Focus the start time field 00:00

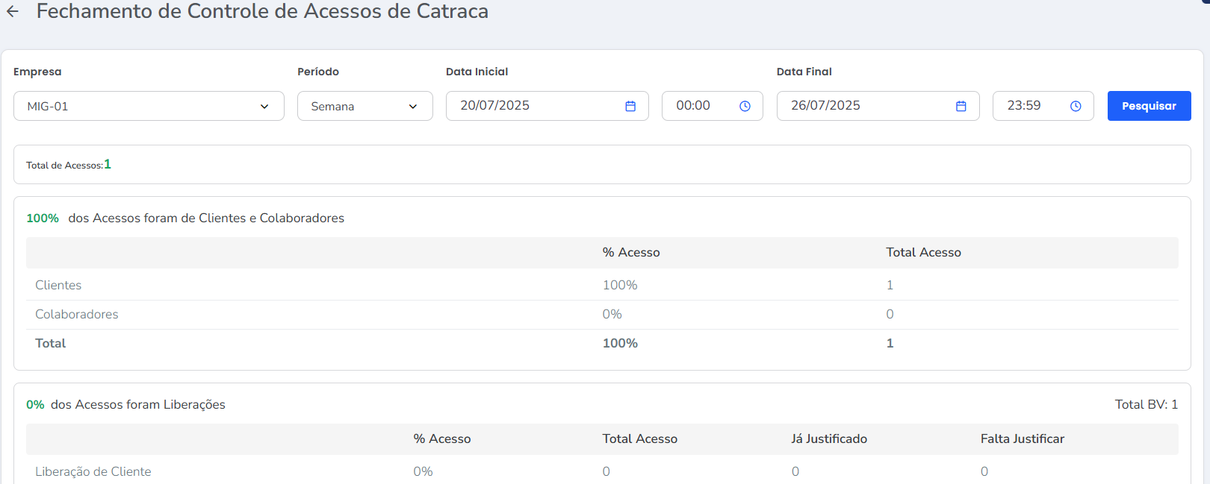713,106
